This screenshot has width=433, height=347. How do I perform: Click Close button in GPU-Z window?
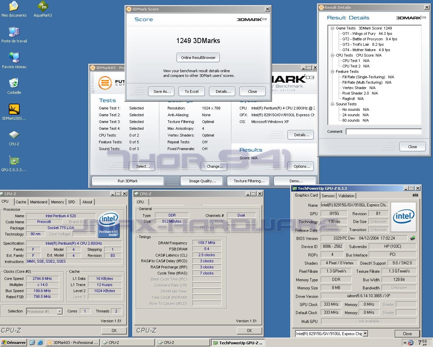[x=407, y=334]
